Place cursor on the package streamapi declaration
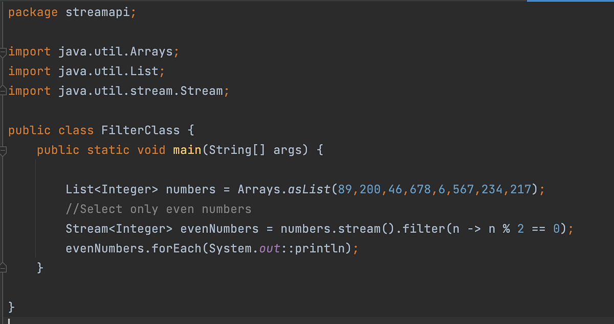This screenshot has width=614, height=324. point(72,12)
